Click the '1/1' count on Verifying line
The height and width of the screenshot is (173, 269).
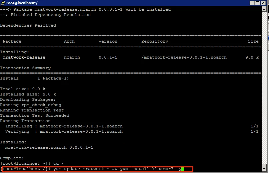[255, 131]
